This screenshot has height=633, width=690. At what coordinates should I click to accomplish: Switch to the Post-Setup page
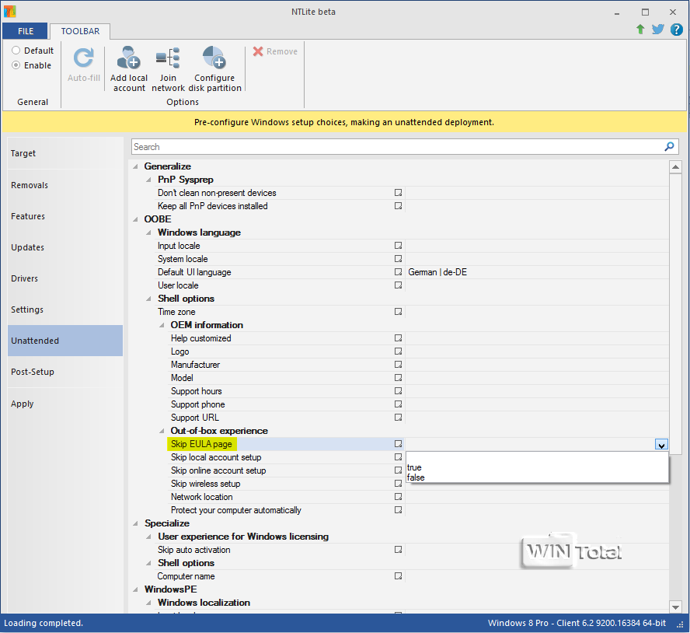click(x=33, y=372)
